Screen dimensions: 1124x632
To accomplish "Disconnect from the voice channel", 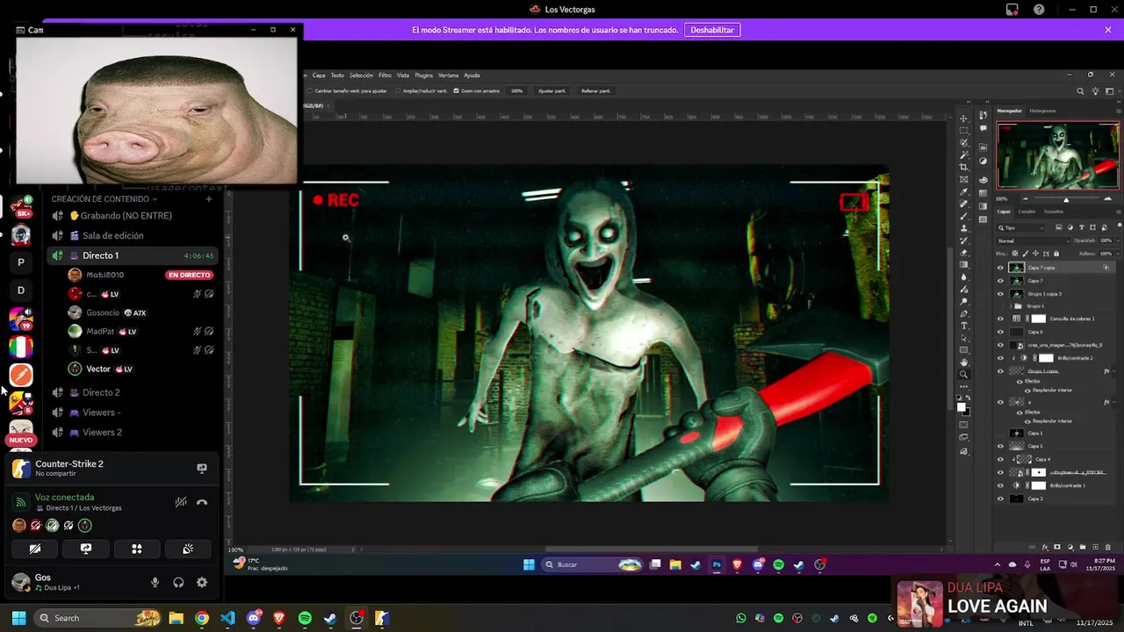I will [x=202, y=502].
